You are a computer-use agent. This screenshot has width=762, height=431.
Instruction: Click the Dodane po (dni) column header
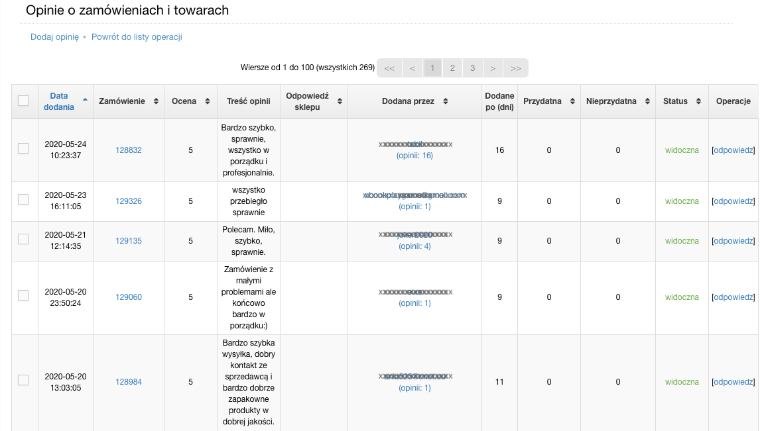499,101
